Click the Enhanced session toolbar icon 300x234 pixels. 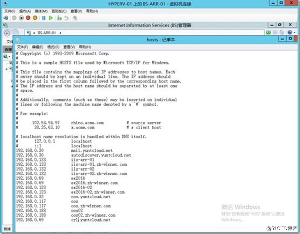point(75,18)
